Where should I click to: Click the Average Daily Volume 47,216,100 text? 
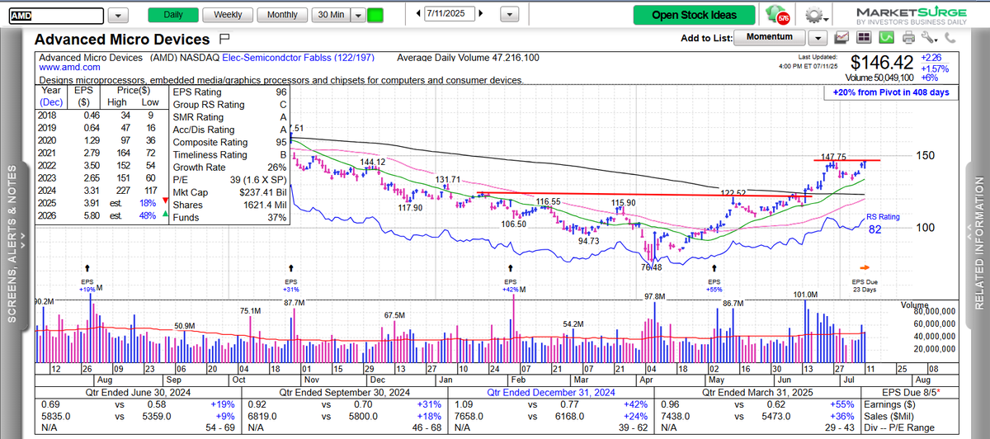tap(468, 58)
